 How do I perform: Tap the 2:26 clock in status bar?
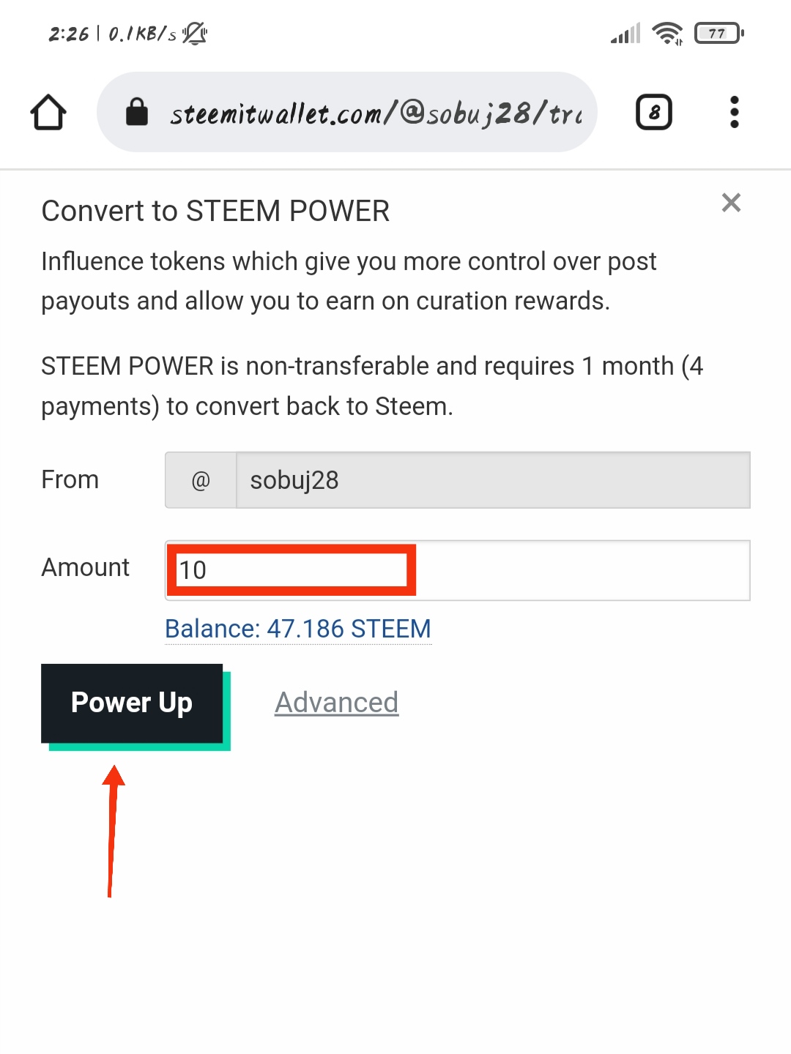coord(68,34)
